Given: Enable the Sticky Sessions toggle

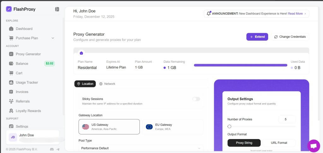Looking at the screenshot, I should pyautogui.click(x=196, y=99).
